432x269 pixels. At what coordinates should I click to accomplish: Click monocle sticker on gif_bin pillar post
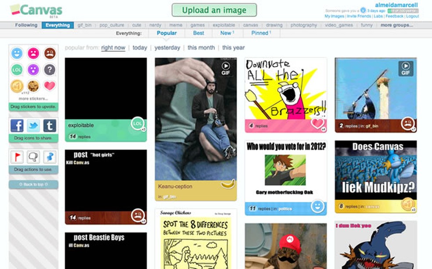407,124
